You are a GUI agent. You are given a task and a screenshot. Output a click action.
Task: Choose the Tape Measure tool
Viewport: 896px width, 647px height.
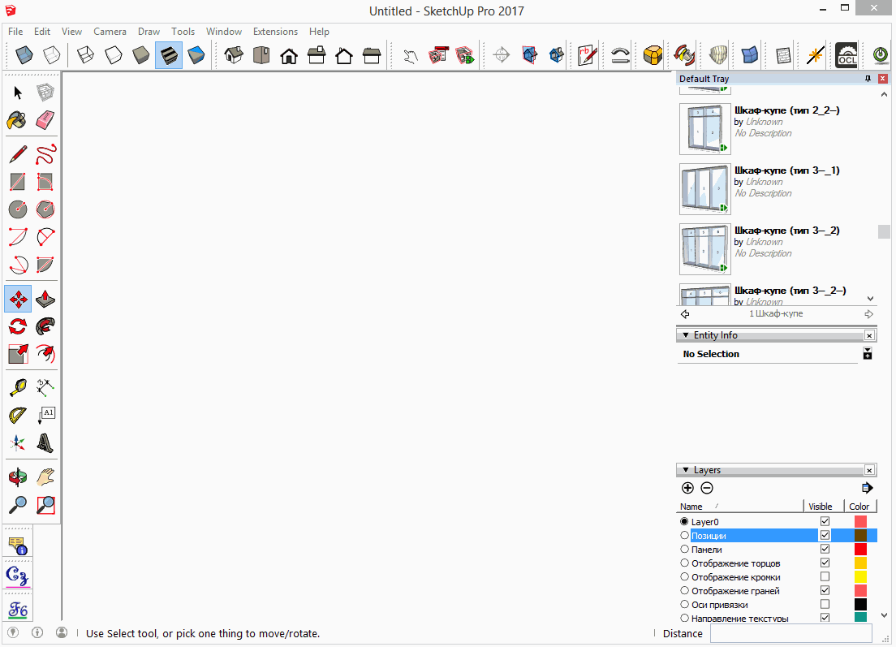[x=18, y=387]
